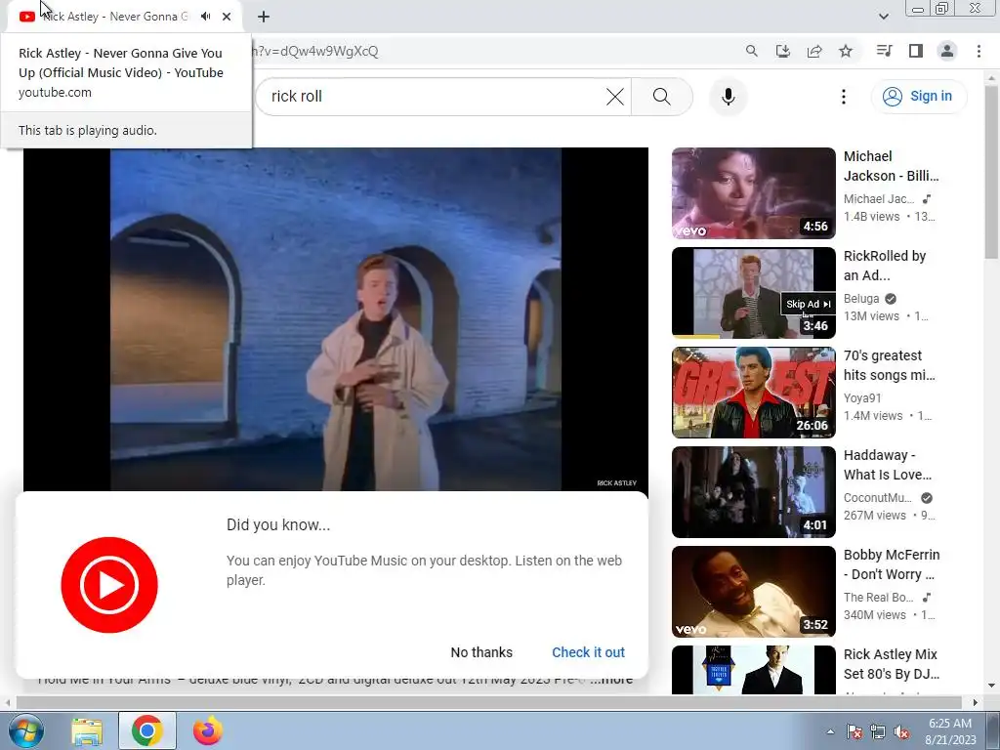
Task: Click the vertical page scrollbar
Action: (x=991, y=172)
